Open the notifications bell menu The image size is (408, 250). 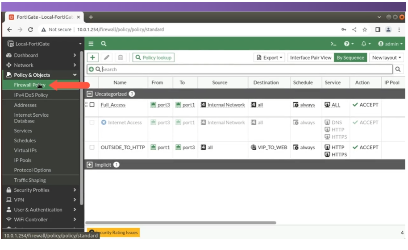[365, 44]
